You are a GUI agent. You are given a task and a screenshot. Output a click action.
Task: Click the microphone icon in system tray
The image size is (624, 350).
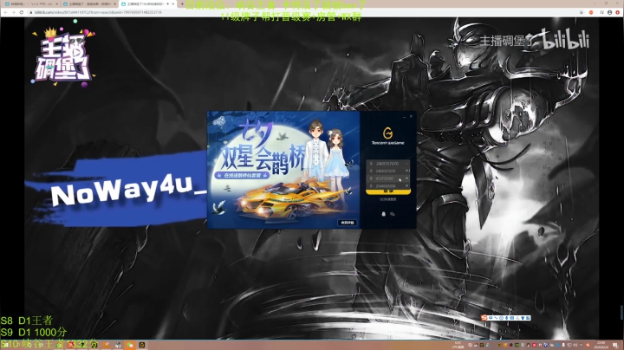563,345
